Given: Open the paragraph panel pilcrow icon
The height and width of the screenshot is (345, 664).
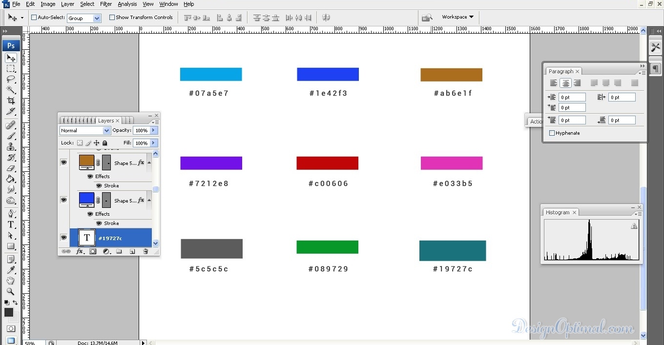Looking at the screenshot, I should tap(655, 69).
